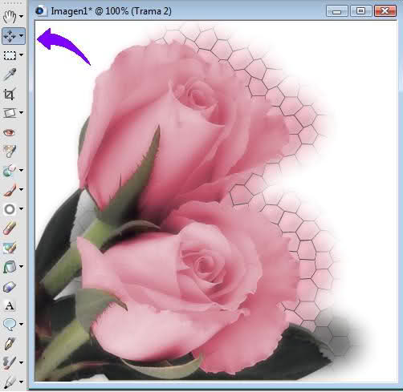The height and width of the screenshot is (392, 403).
Task: Click the title text 'Imagen1* @ 100% (Trama 2)'
Action: 111,11
